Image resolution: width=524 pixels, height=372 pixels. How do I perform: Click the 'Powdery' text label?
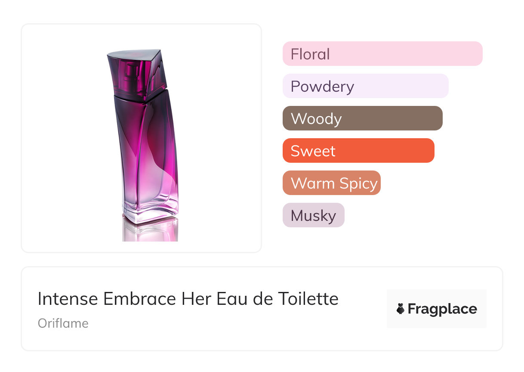point(322,87)
